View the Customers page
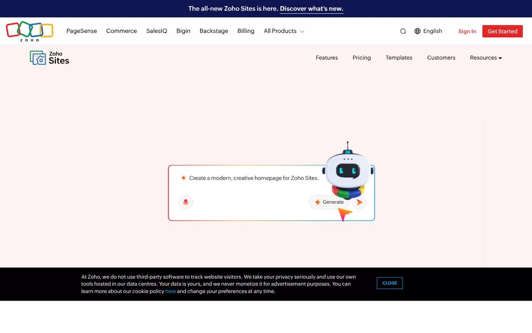This screenshot has height=333, width=532. click(441, 58)
